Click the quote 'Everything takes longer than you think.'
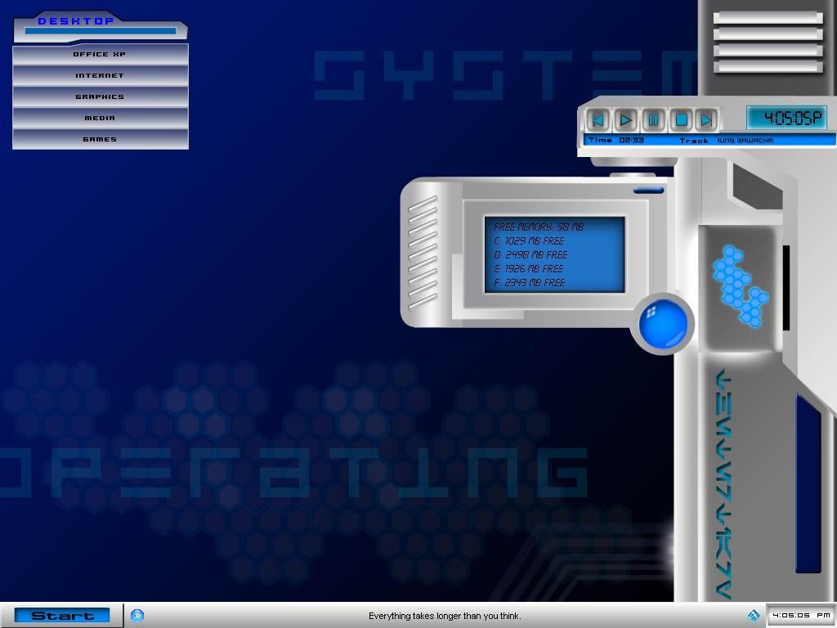 click(445, 617)
